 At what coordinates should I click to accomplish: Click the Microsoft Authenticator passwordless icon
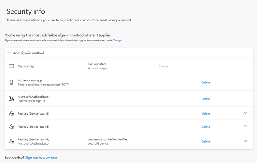[11, 98]
